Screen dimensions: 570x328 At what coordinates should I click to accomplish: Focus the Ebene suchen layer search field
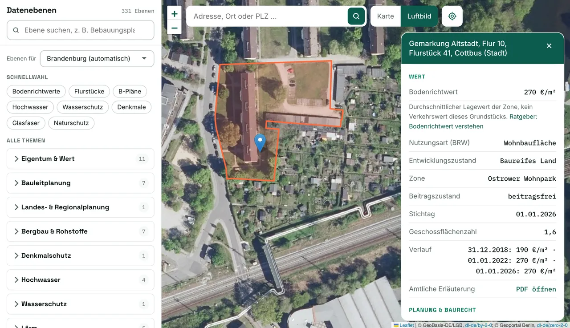(x=80, y=30)
